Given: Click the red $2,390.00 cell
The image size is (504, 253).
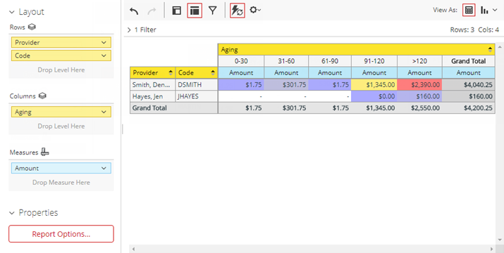Looking at the screenshot, I should (x=419, y=84).
